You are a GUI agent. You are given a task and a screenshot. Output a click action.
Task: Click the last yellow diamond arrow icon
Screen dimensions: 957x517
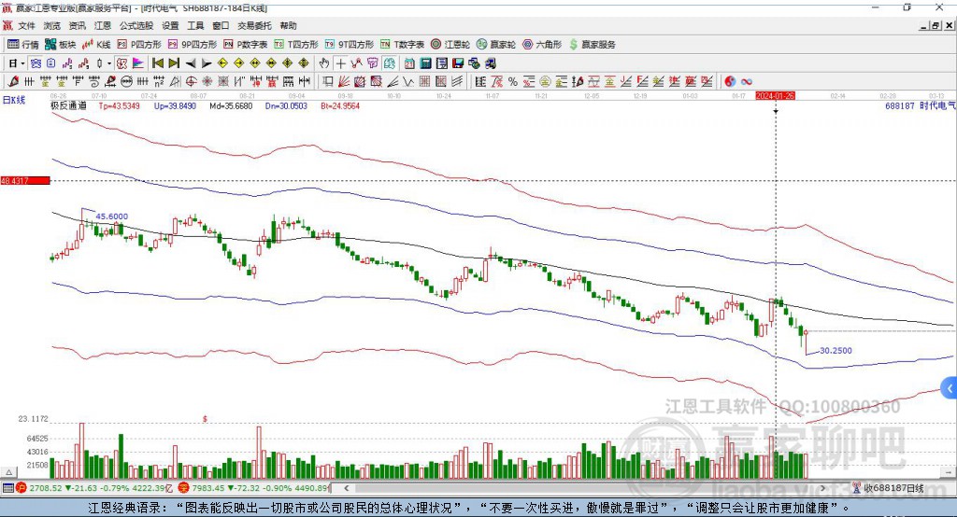[304, 63]
